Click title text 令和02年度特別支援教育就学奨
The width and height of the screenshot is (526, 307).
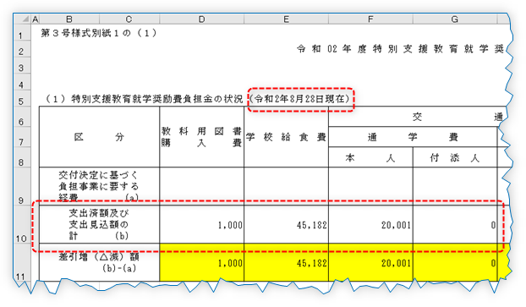(400, 49)
